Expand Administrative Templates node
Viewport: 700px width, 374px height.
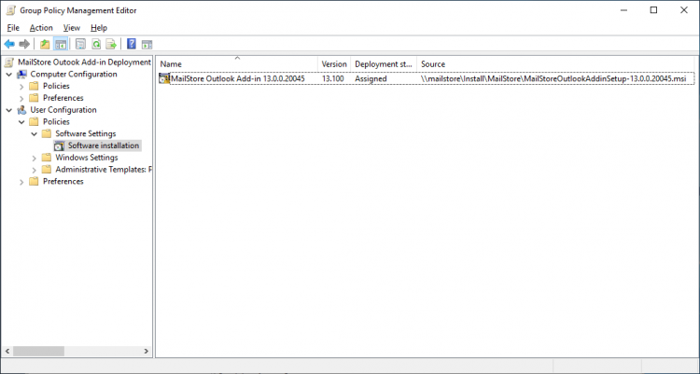34,170
